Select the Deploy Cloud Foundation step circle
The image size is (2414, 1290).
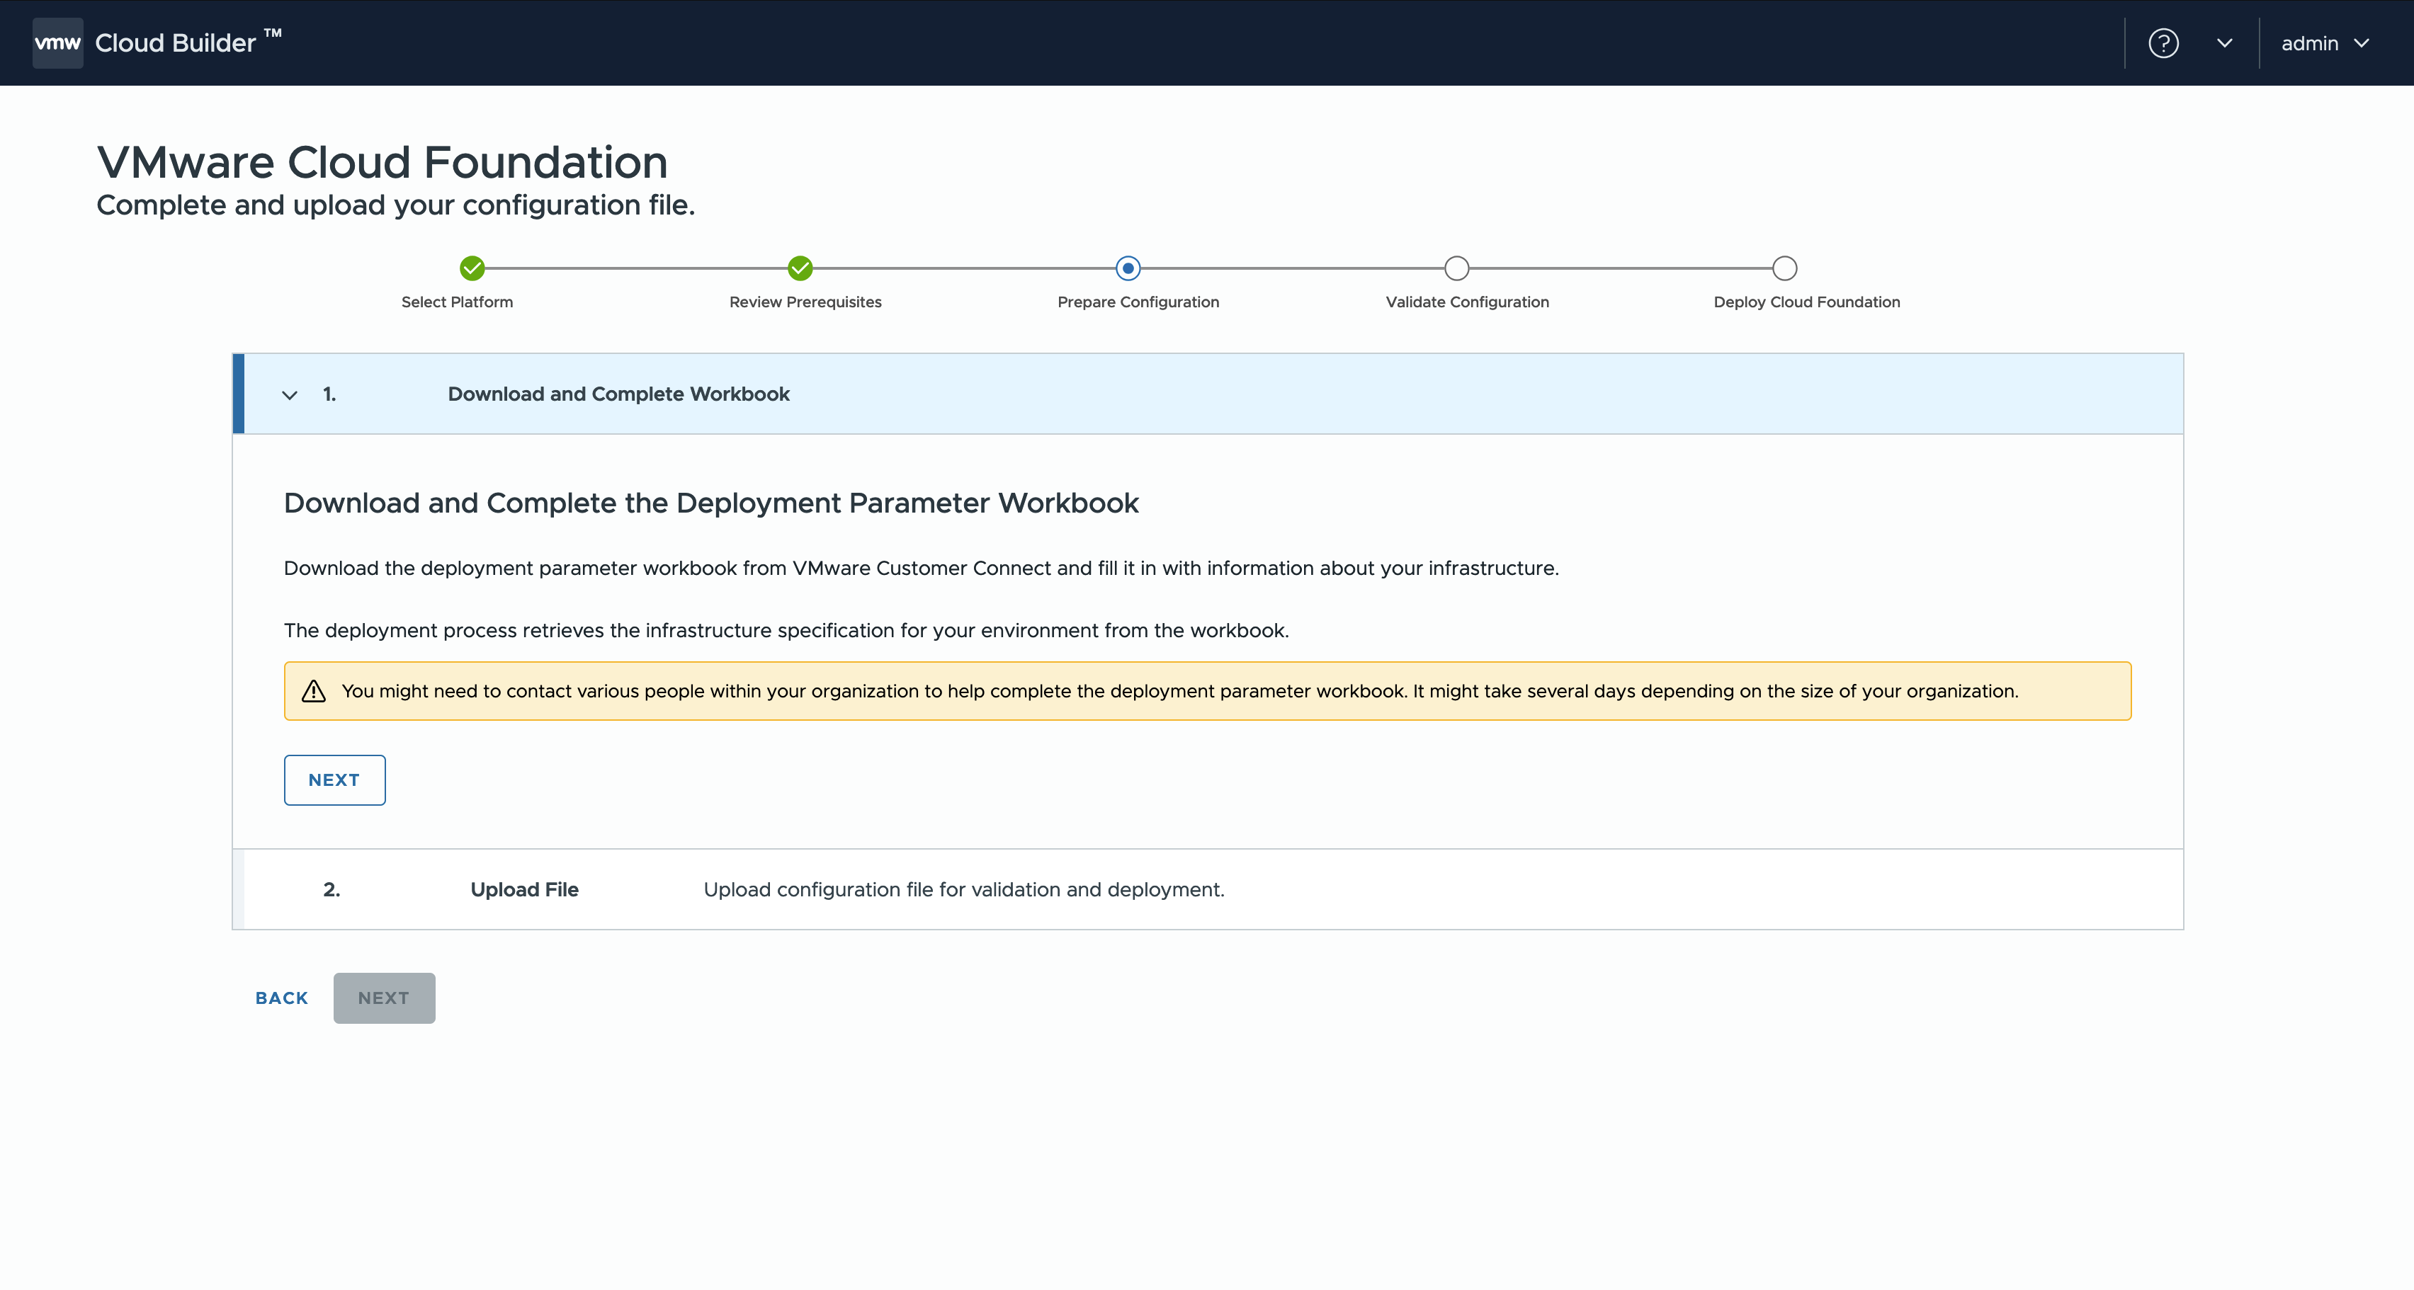coord(1784,269)
